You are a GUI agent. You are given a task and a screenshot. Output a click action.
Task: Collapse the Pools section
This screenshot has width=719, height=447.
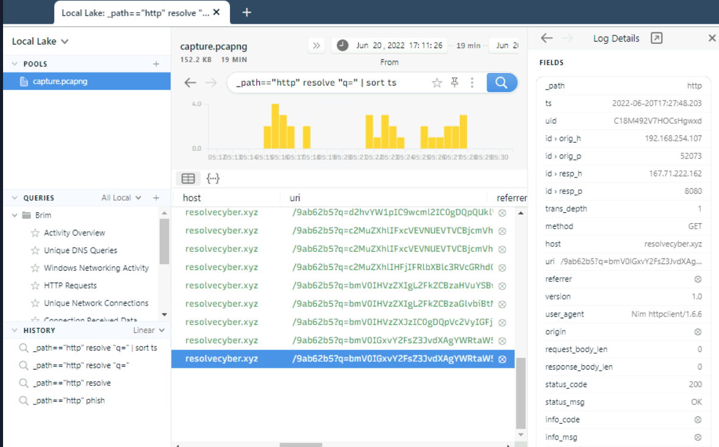click(15, 64)
